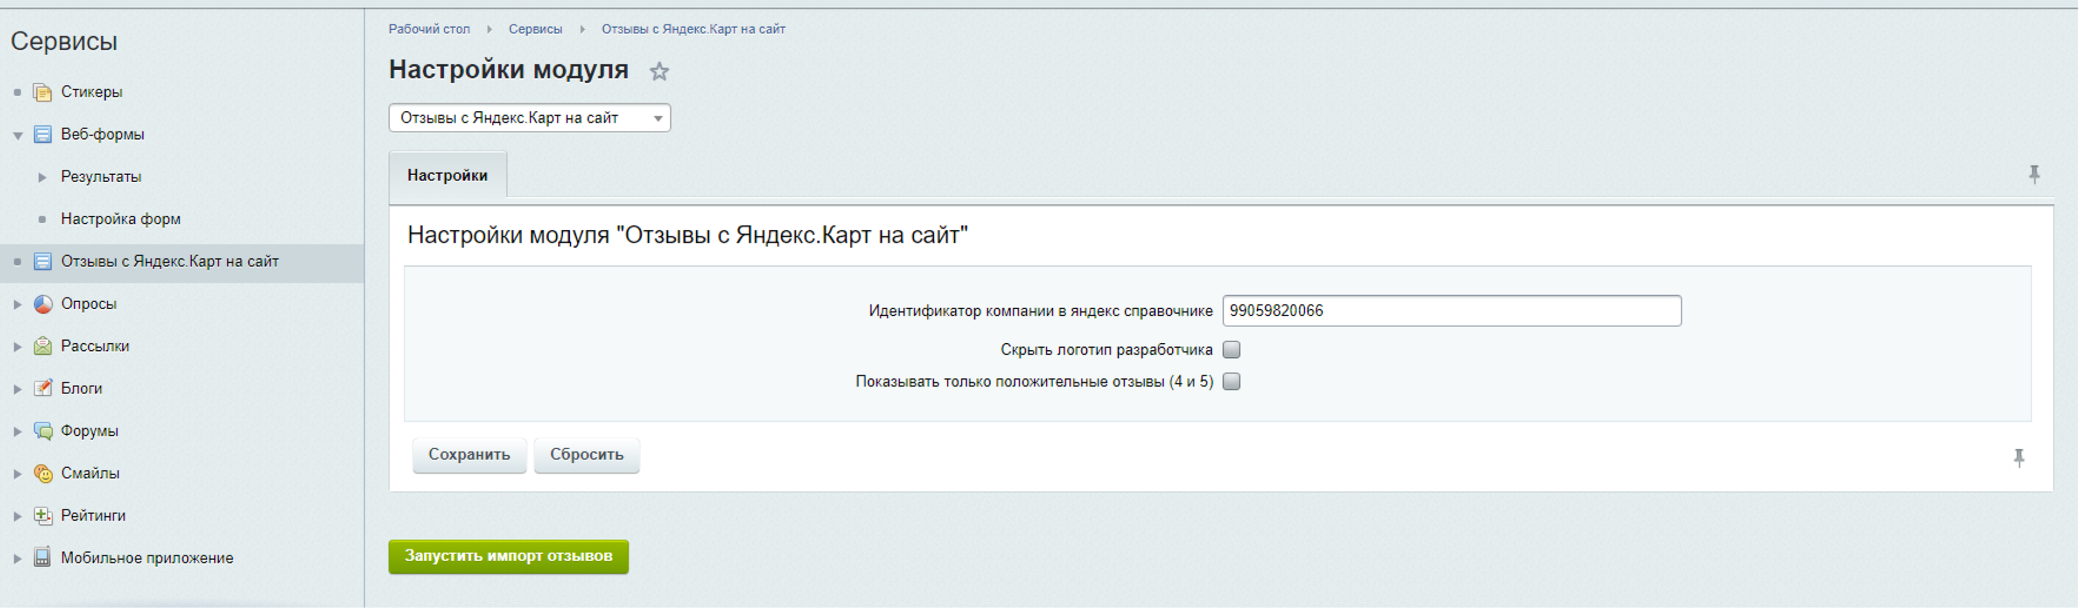Click the Стикеры sticker icon in sidebar

(x=43, y=92)
